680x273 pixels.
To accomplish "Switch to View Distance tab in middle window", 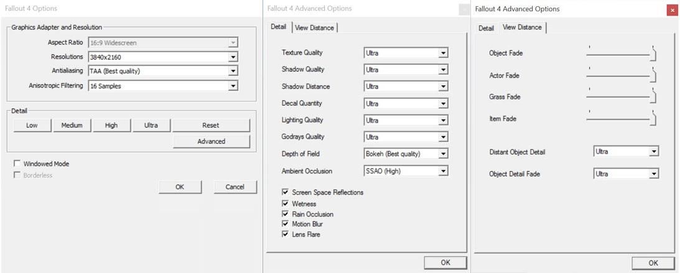I will pos(314,28).
